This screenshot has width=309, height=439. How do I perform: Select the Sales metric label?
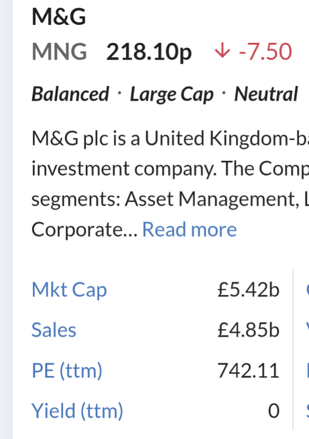click(x=54, y=330)
